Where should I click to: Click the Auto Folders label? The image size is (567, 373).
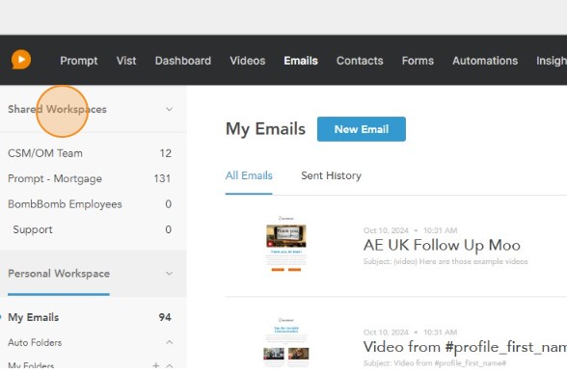[x=35, y=342]
